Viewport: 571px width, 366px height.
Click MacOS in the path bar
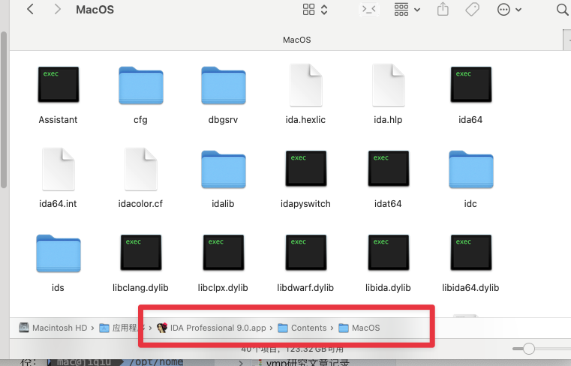point(359,328)
